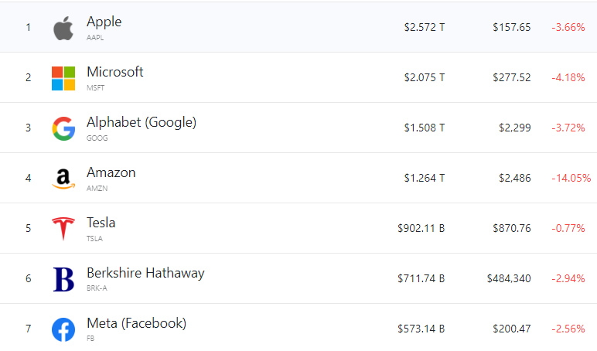The height and width of the screenshot is (351, 597).
Task: Open the Amazon company page
Action: (x=111, y=172)
